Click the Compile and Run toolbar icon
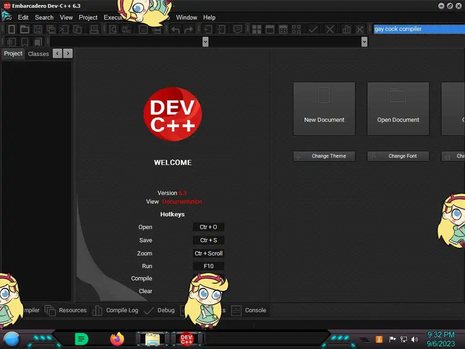 [x=283, y=29]
